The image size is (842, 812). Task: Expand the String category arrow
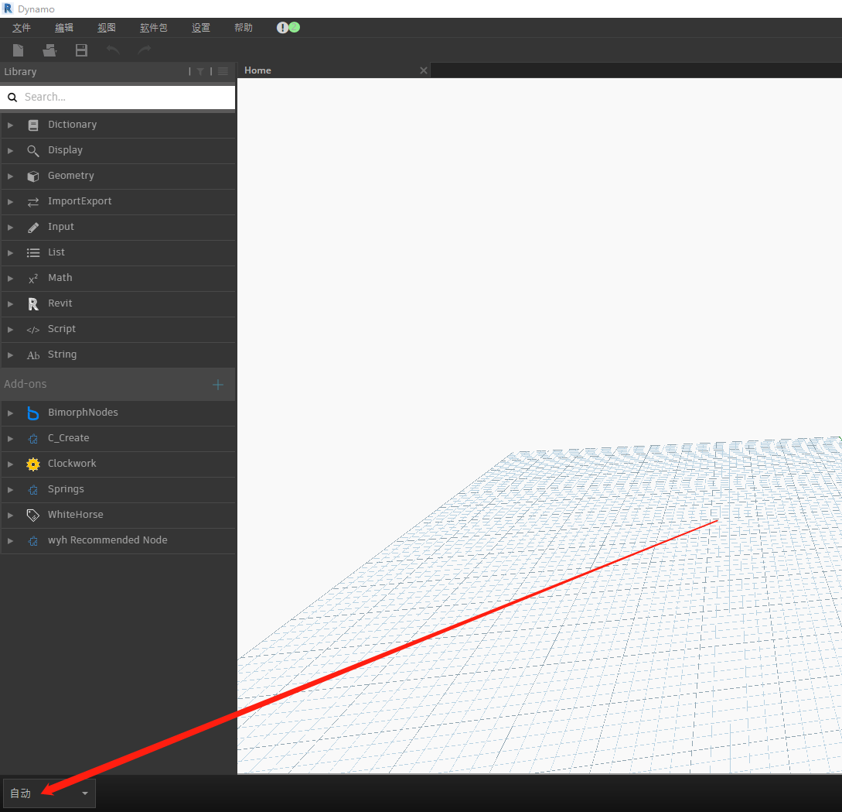10,355
